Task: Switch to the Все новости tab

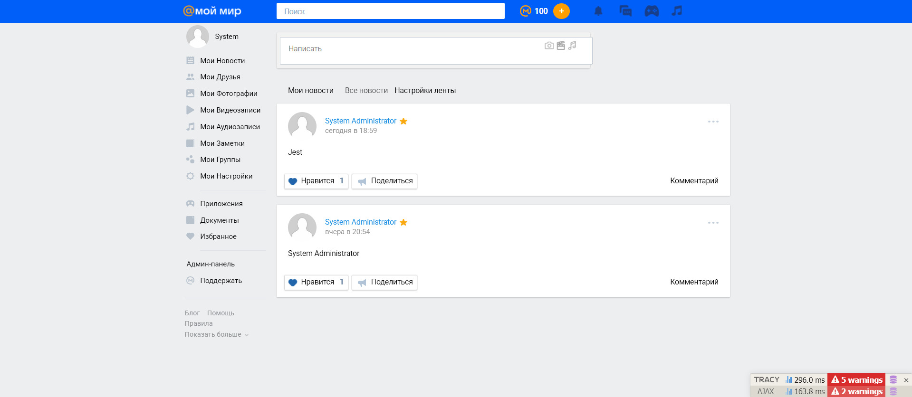Action: 366,91
